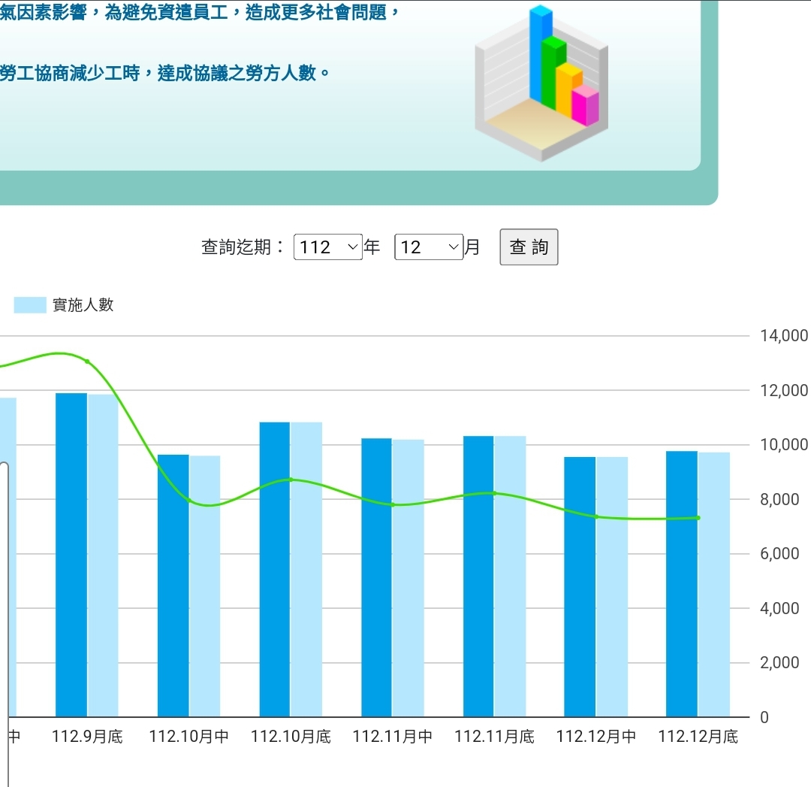The height and width of the screenshot is (787, 811).
Task: Click description line ending 達成協議之勞方人數
Action: pos(165,73)
